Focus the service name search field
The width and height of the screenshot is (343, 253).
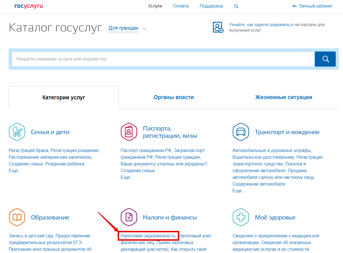point(163,59)
